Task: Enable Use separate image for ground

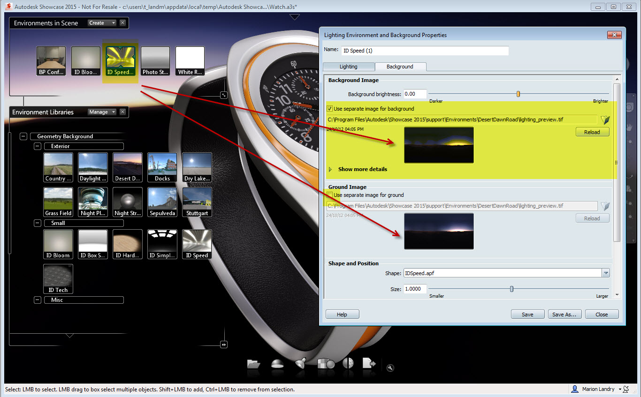Action: (x=330, y=195)
